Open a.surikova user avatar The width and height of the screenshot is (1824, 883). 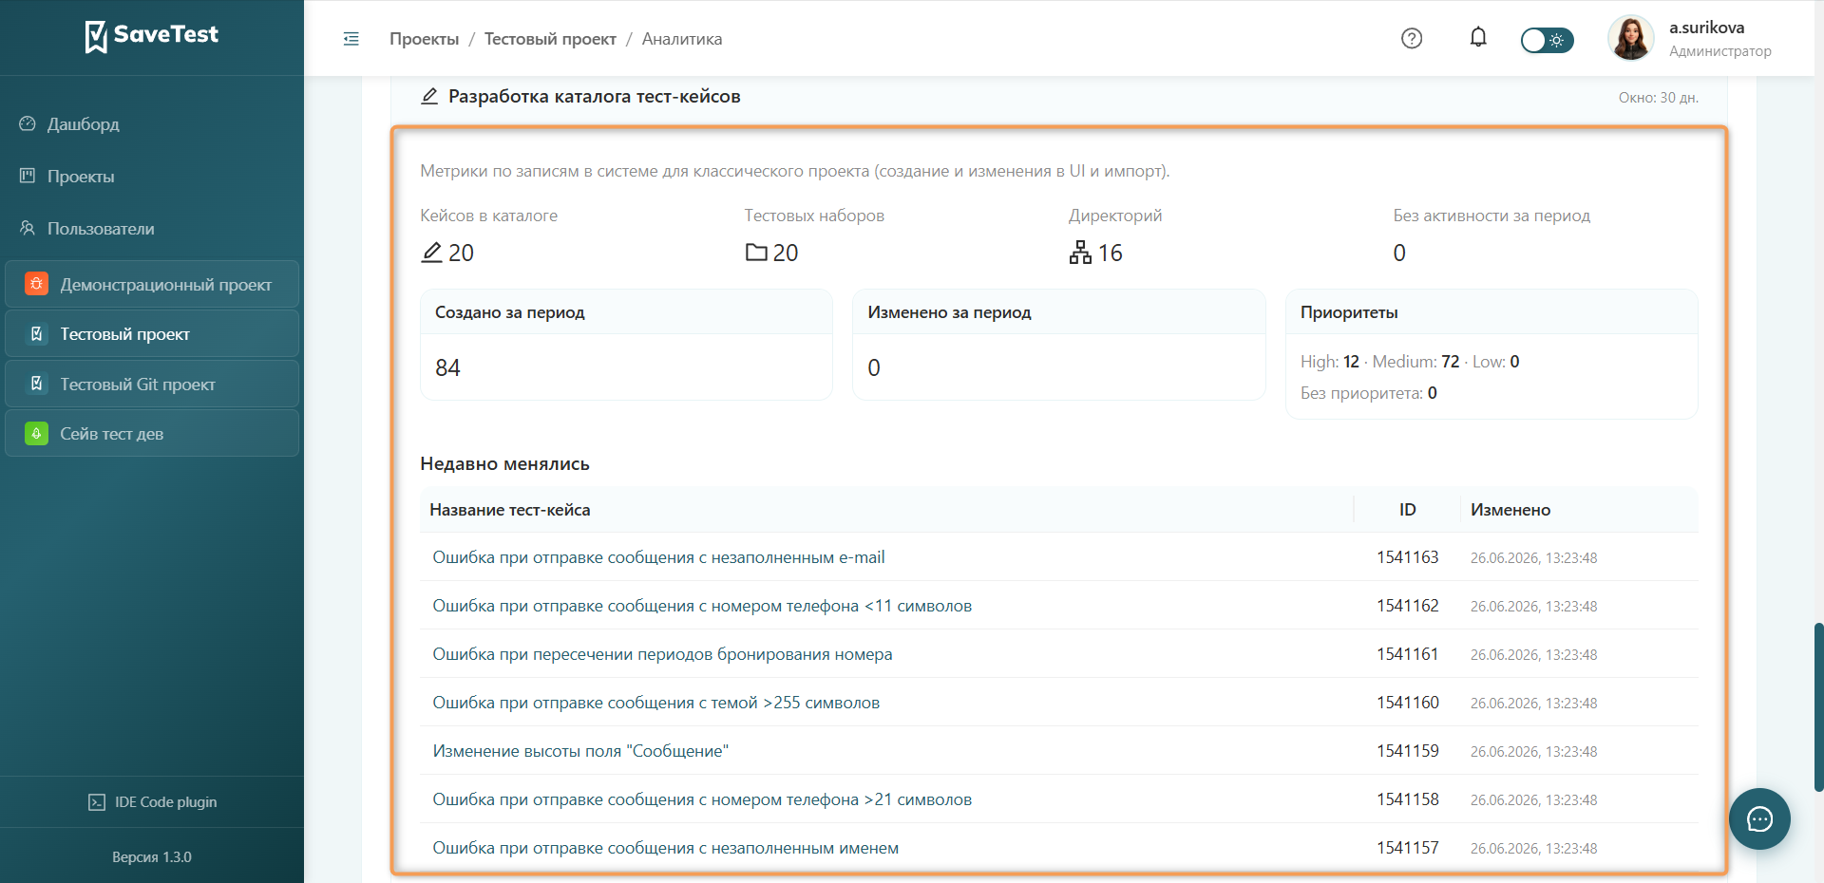1631,38
